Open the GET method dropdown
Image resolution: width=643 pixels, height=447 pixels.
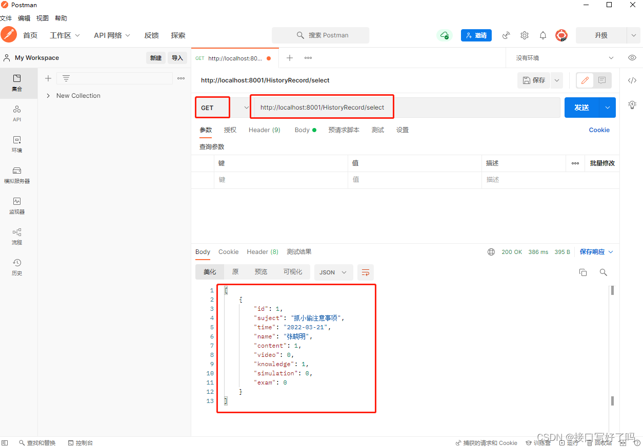click(x=223, y=108)
